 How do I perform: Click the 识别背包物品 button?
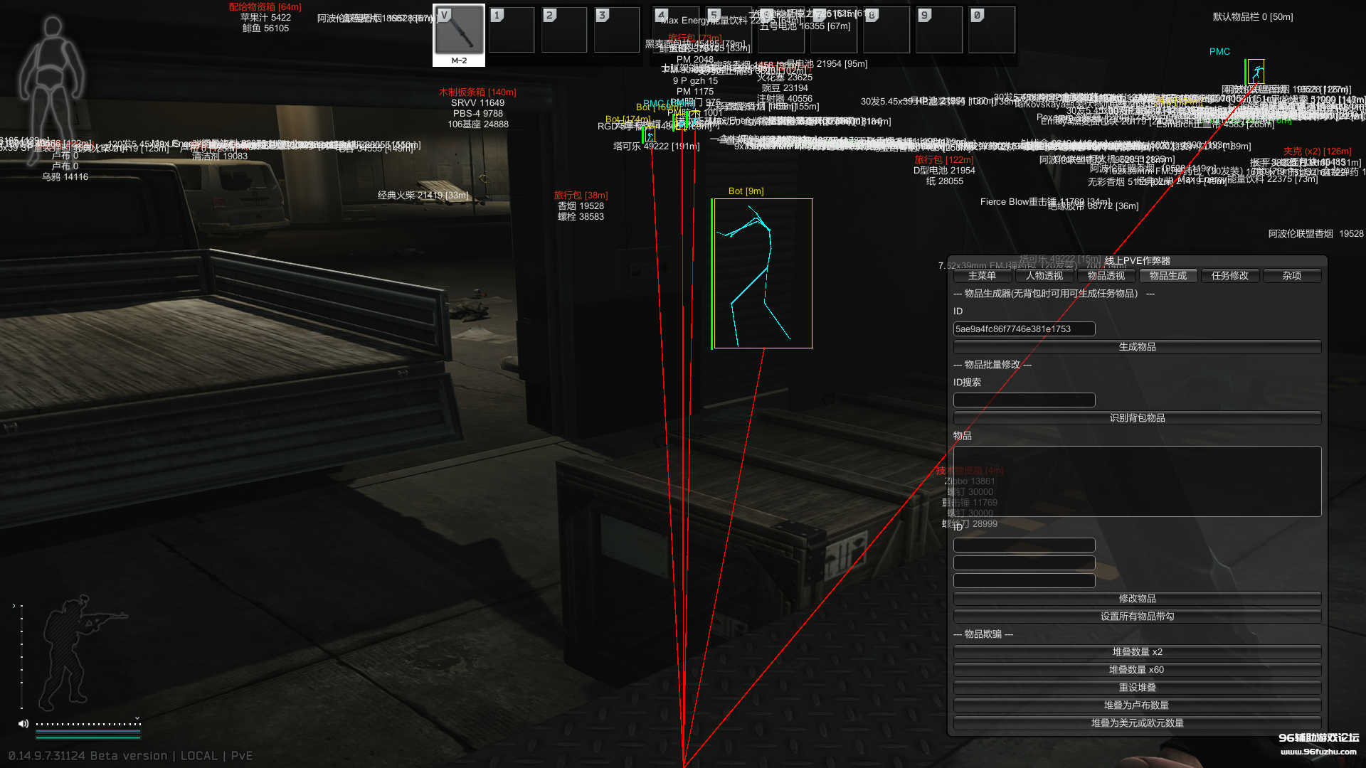point(1137,418)
